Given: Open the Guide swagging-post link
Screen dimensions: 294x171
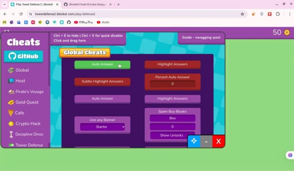Looking at the screenshot, I should [201, 37].
